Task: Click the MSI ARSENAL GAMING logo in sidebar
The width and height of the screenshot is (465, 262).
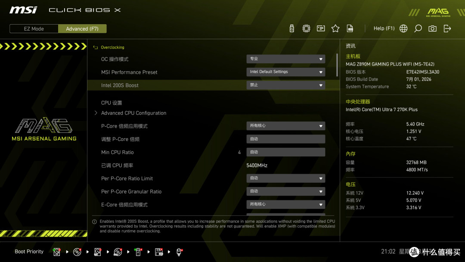Action: point(44,129)
